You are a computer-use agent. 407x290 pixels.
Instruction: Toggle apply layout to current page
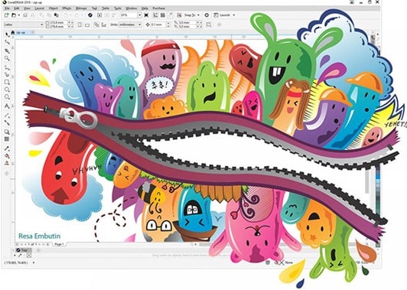click(x=104, y=24)
